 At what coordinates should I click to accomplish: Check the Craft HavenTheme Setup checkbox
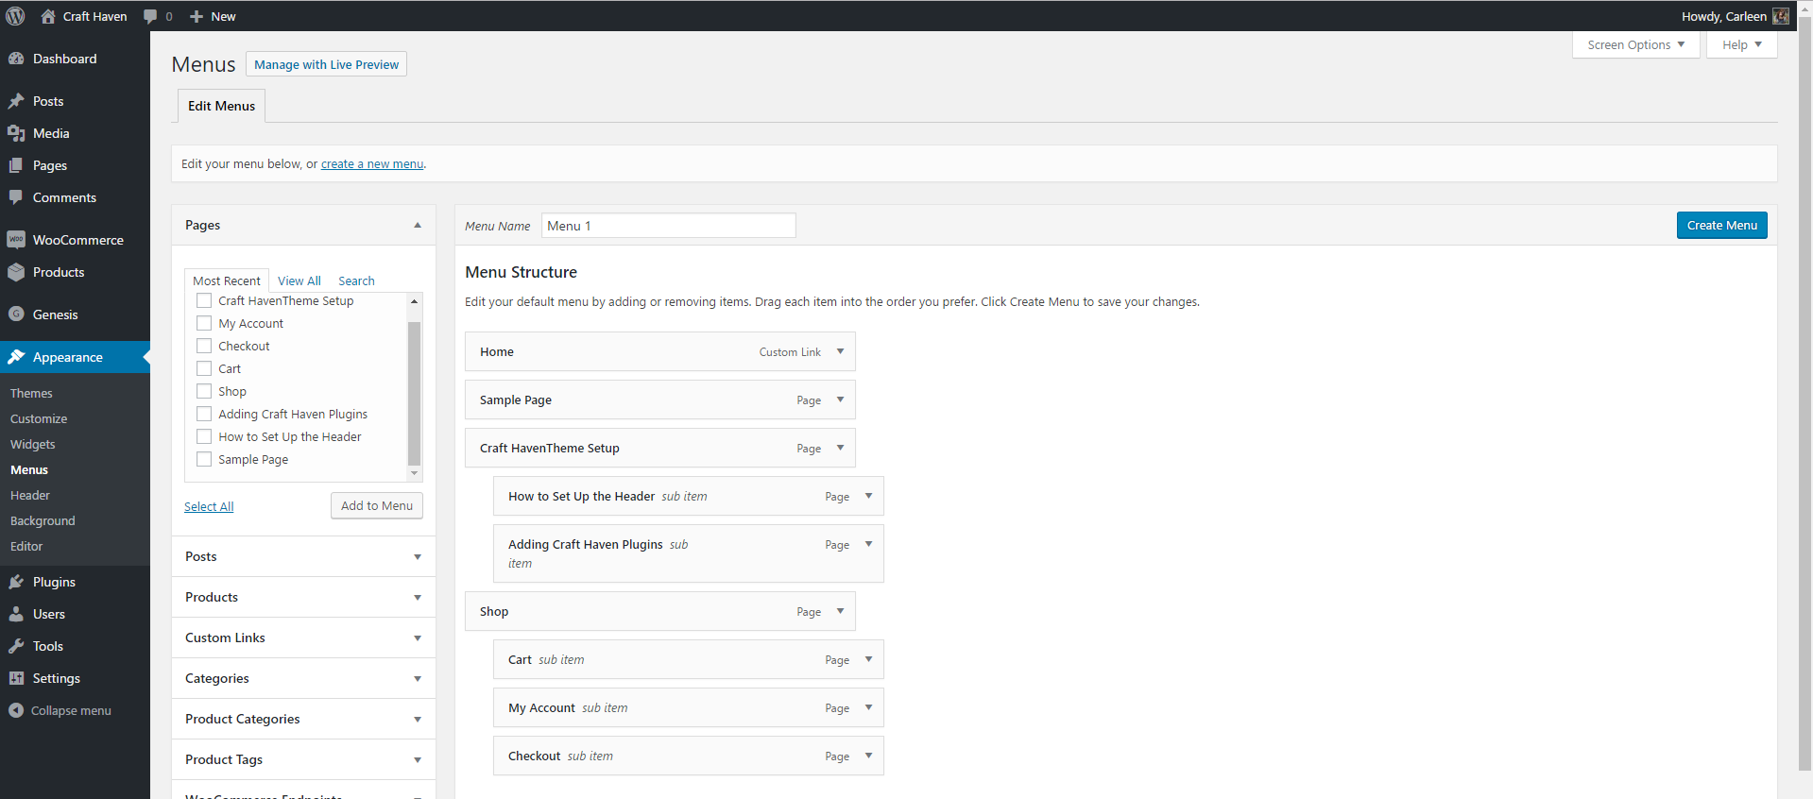(x=204, y=300)
